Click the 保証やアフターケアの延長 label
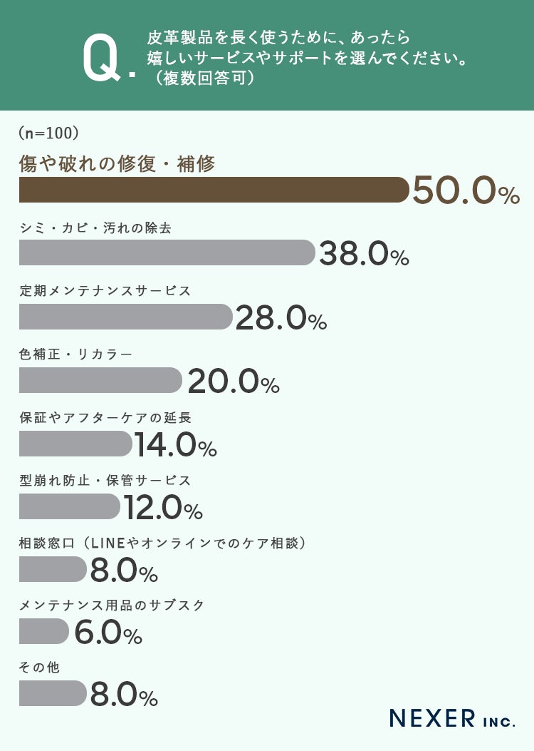534x751 pixels. point(105,418)
